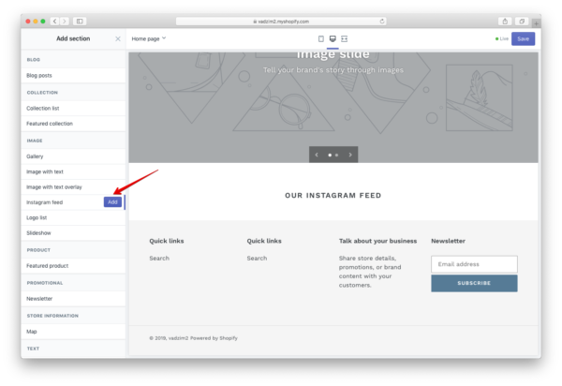Add the Instagram feed section
562x386 pixels.
click(112, 201)
